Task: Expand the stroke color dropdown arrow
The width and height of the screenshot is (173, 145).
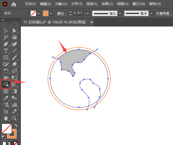Action: click(x=51, y=13)
